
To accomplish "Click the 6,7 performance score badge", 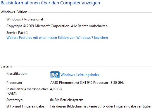I will pyautogui.click(x=55, y=75).
